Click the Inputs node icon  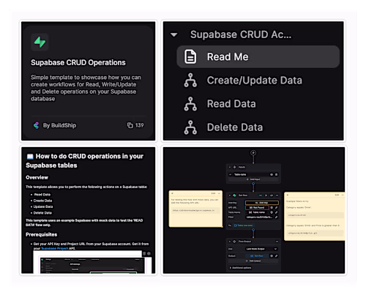(x=234, y=167)
